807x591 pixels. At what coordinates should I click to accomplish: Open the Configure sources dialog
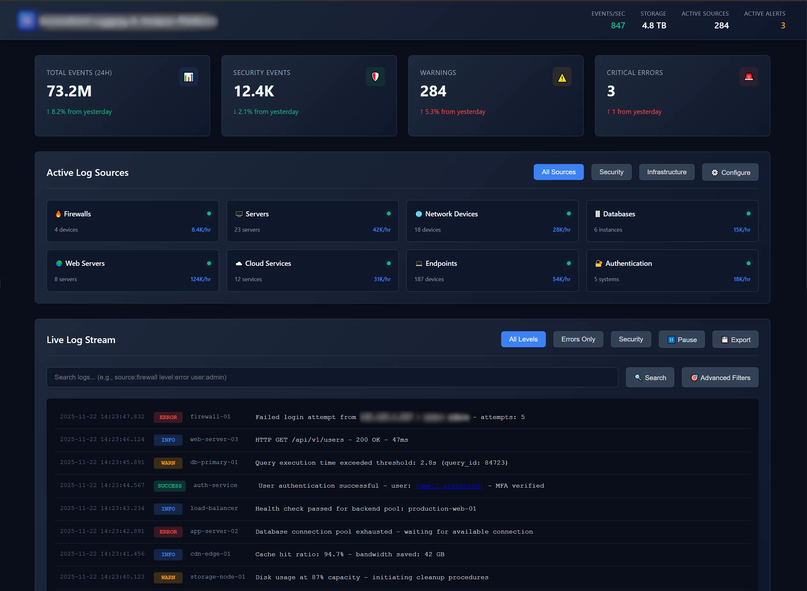pos(730,172)
